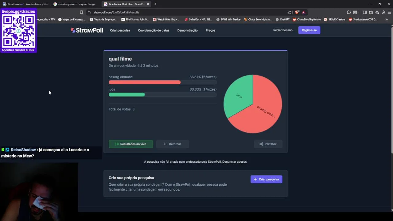Image resolution: width=393 pixels, height=221 pixels.
Task: Switch to the RedeCanais browser tab
Action: pos(25,4)
